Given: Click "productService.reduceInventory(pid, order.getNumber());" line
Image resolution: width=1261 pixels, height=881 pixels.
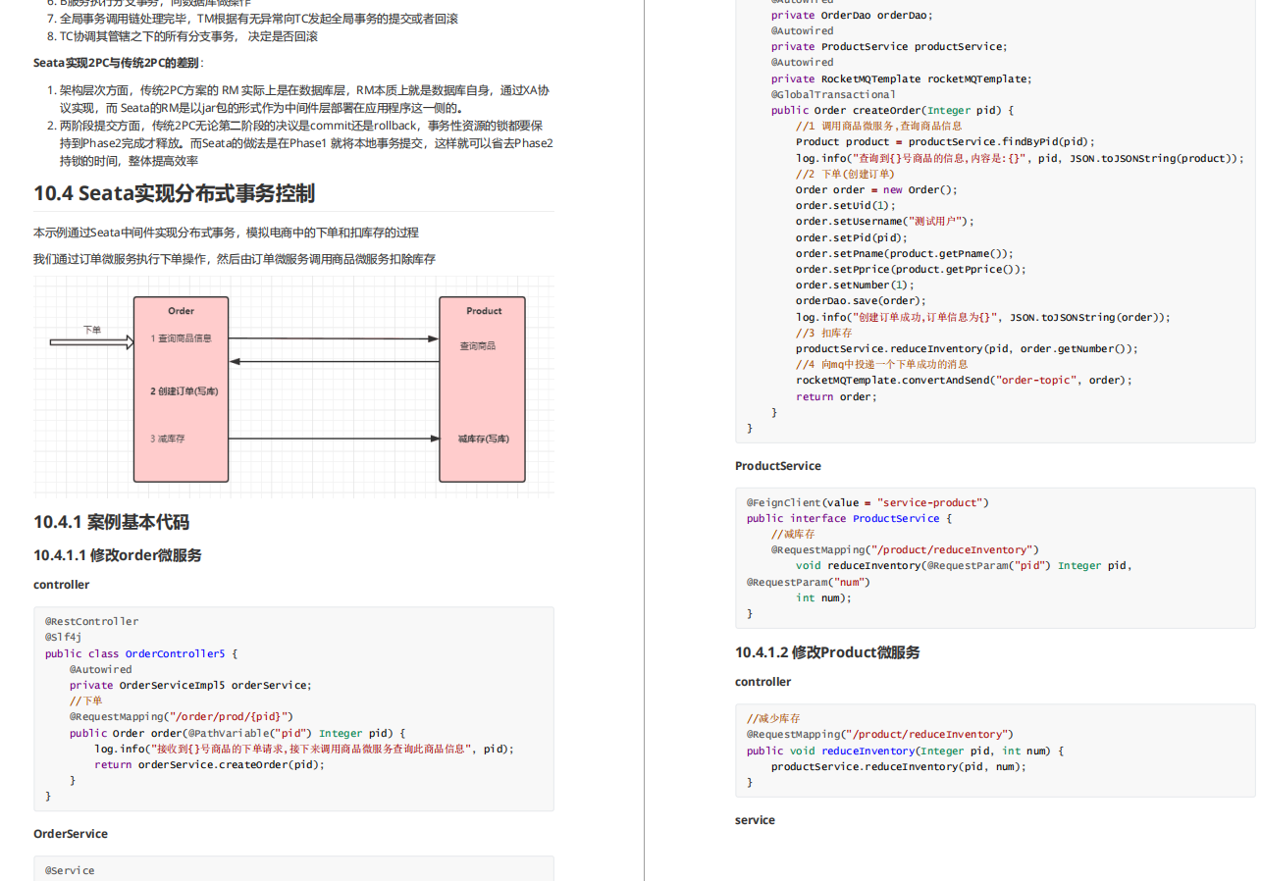Looking at the screenshot, I should (967, 348).
